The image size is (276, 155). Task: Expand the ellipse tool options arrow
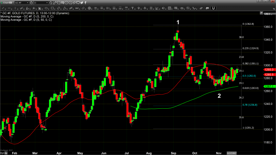(49, 9)
